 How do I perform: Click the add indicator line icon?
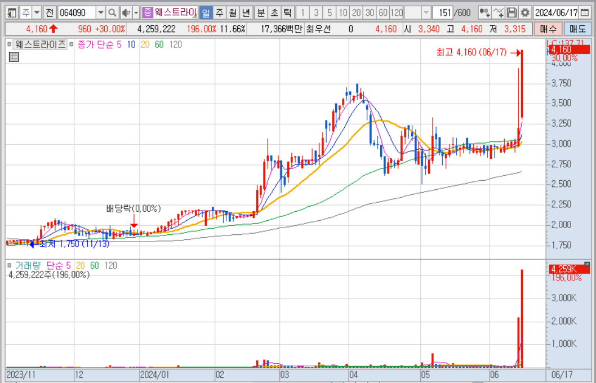click(x=498, y=12)
